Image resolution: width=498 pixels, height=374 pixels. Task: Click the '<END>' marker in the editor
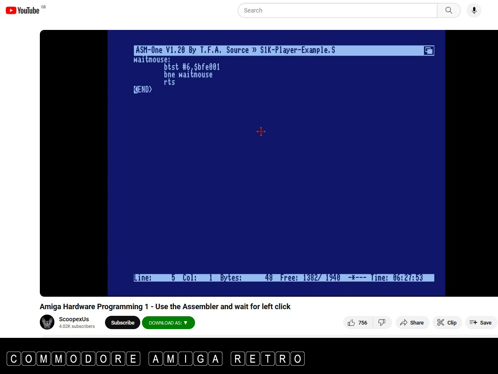(x=143, y=89)
